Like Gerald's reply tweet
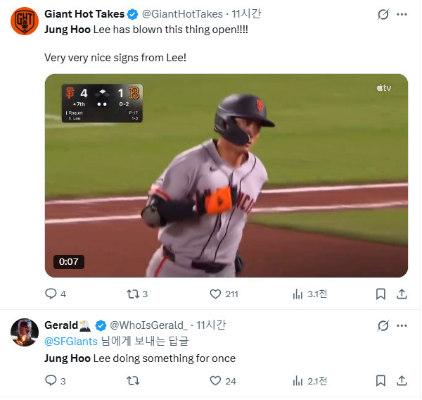The height and width of the screenshot is (400, 422). (x=216, y=380)
